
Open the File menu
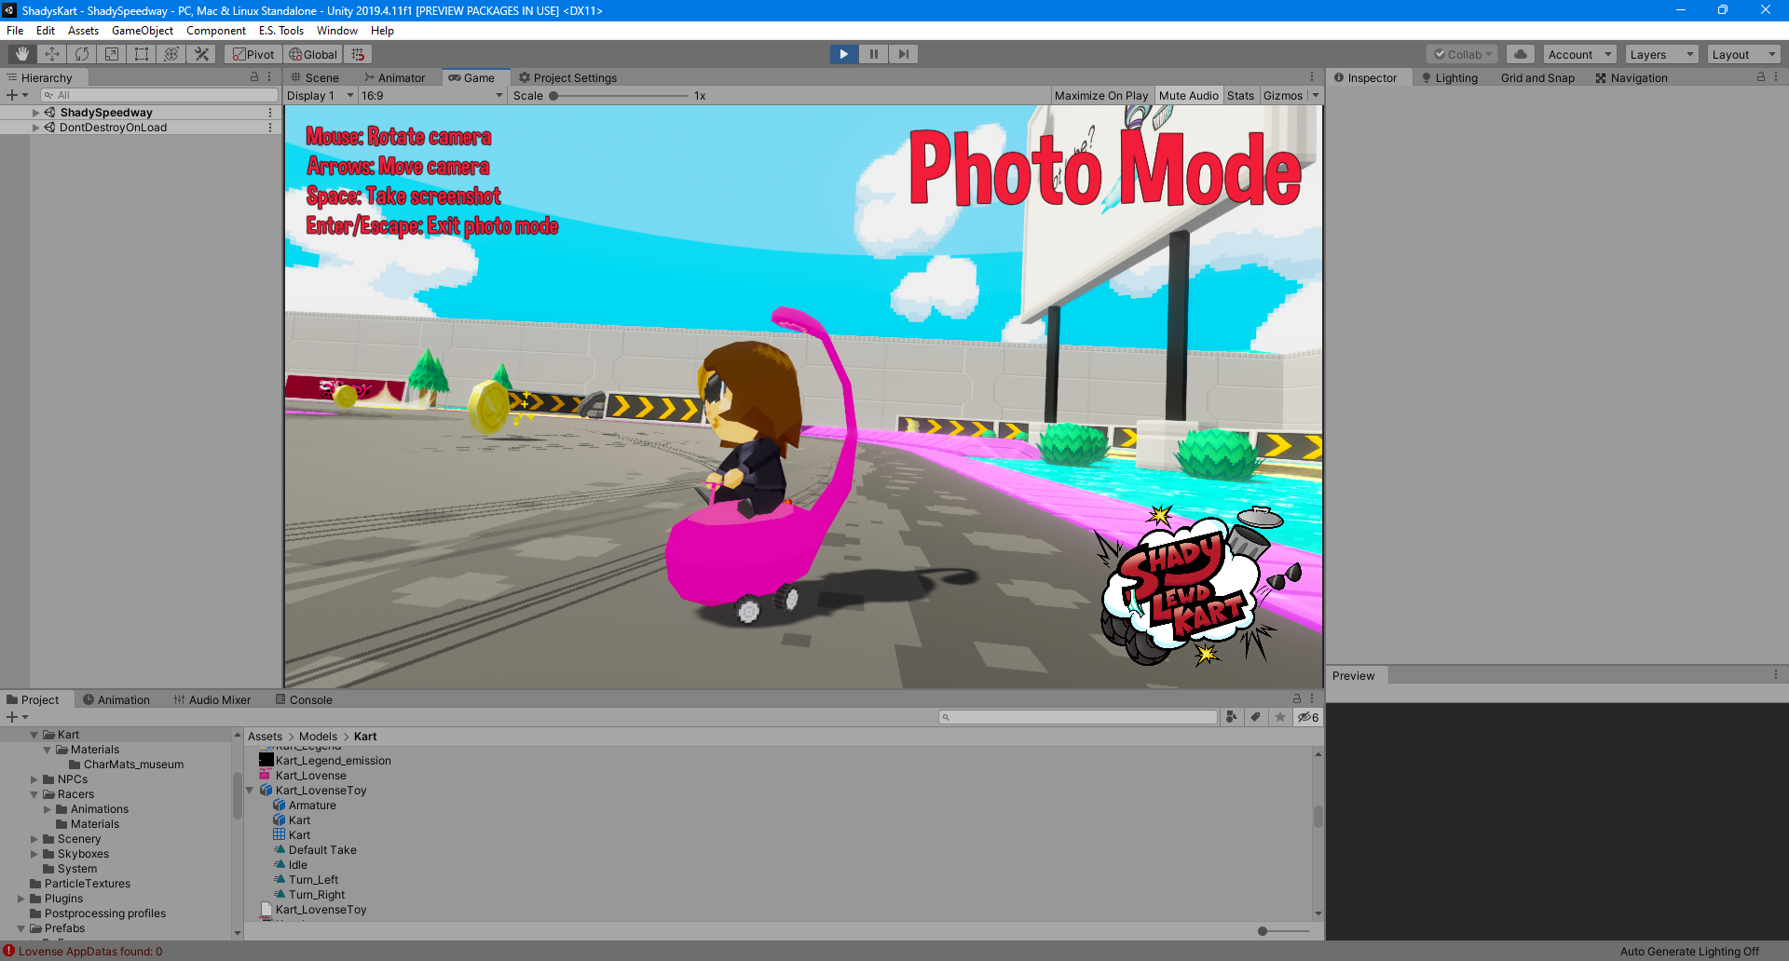15,30
